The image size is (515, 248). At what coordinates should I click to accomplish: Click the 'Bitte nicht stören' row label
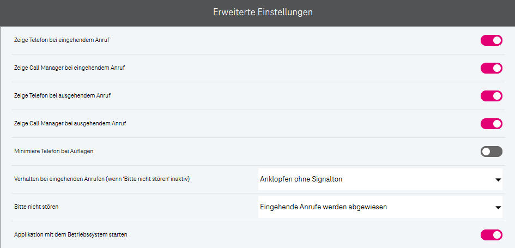[37, 207]
